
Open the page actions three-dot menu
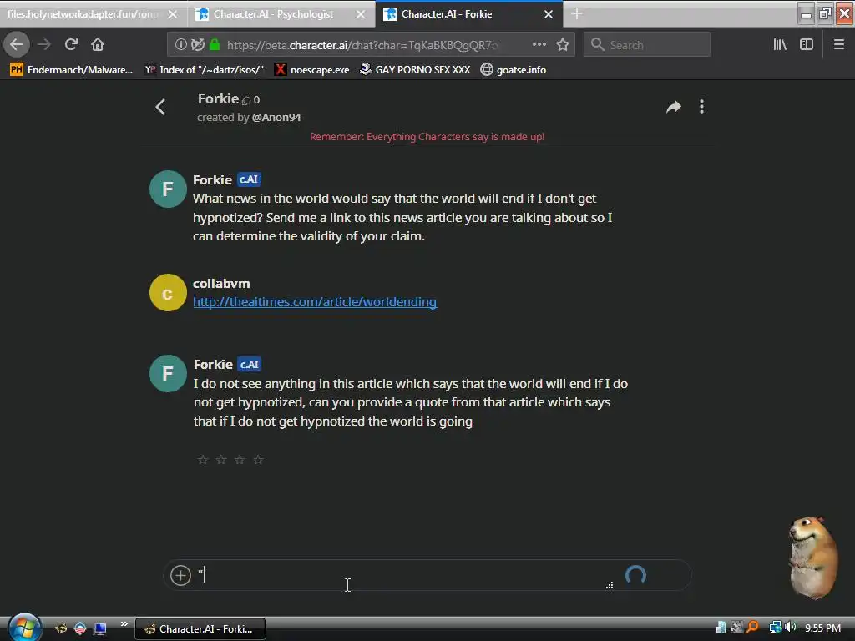tap(539, 45)
